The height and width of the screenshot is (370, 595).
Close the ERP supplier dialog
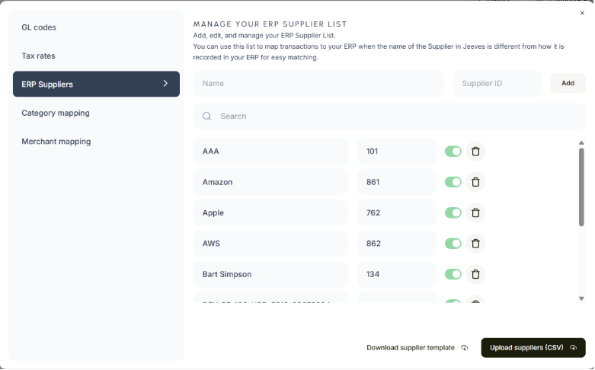(x=582, y=13)
